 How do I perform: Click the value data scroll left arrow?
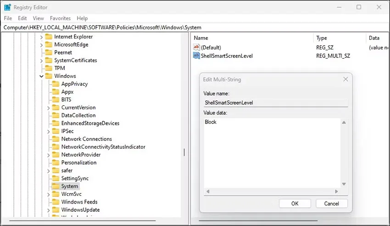pyautogui.click(x=208, y=192)
